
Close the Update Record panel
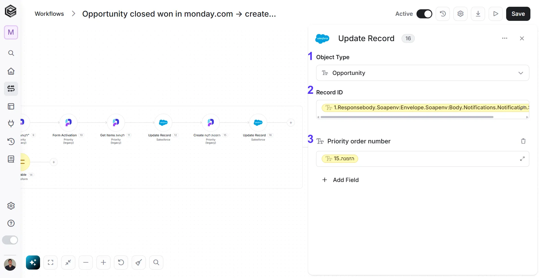point(522,38)
